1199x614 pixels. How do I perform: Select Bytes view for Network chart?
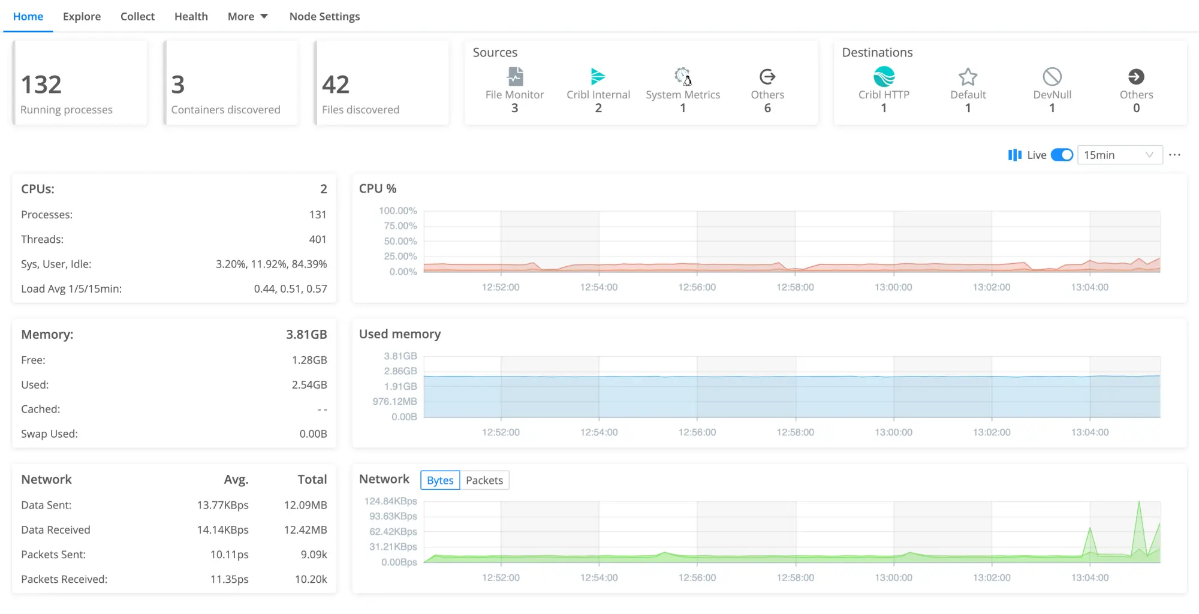pos(440,480)
